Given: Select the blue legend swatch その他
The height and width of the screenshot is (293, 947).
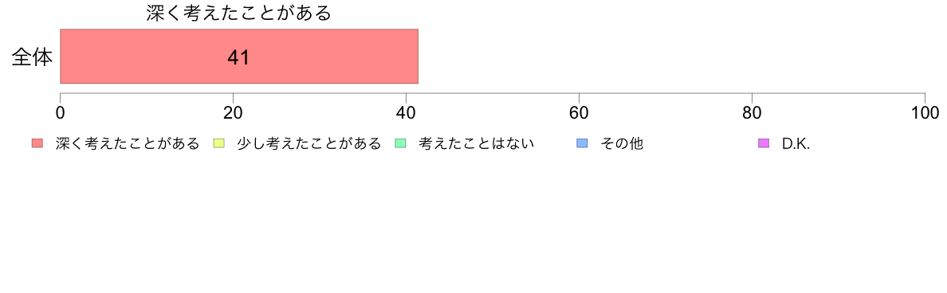Looking at the screenshot, I should (x=582, y=143).
